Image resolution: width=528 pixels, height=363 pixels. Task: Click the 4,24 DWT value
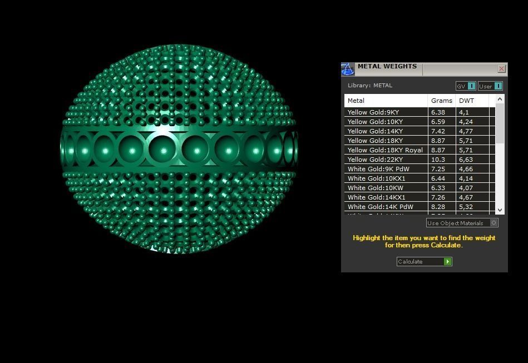click(x=466, y=122)
